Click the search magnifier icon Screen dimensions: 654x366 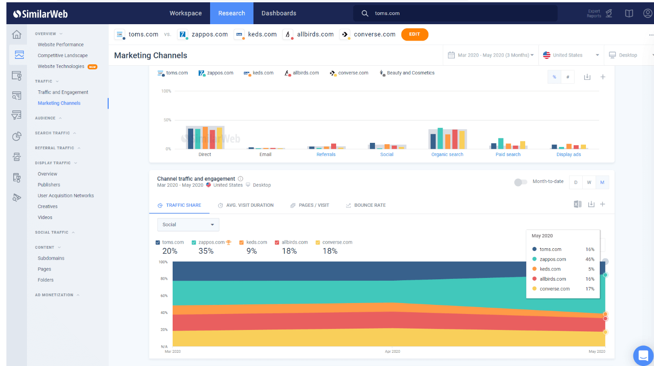pos(365,13)
